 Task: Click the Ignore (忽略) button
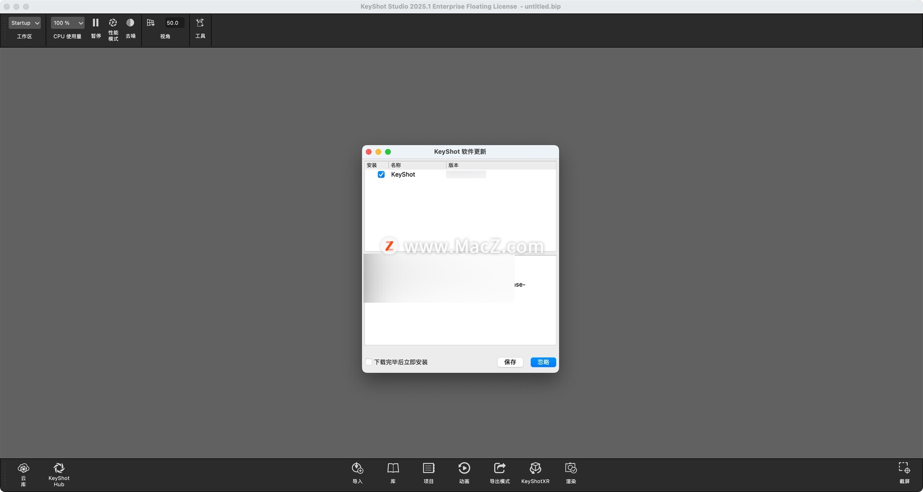pos(543,362)
